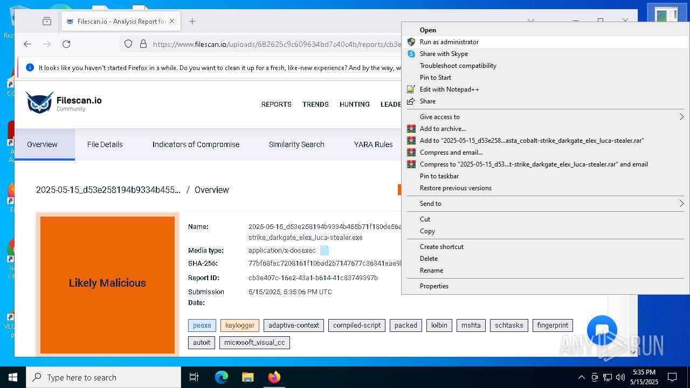Open the TRENDS navigation link
Image resolution: width=690 pixels, height=388 pixels.
(x=315, y=104)
